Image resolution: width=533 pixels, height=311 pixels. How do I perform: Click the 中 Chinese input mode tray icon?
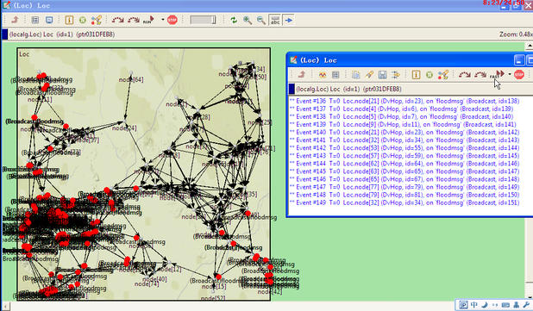(x=473, y=305)
